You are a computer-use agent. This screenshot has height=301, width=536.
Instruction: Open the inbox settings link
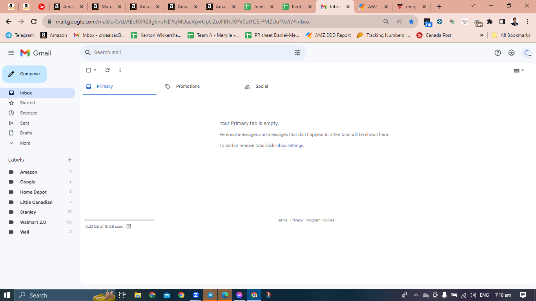tap(289, 145)
